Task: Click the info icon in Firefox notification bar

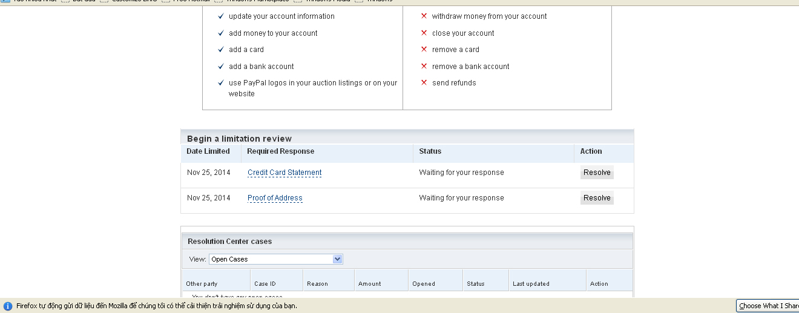Action: point(8,306)
